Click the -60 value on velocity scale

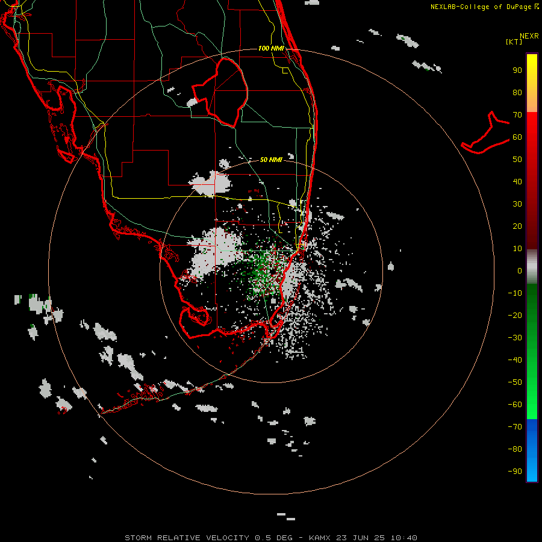click(515, 405)
